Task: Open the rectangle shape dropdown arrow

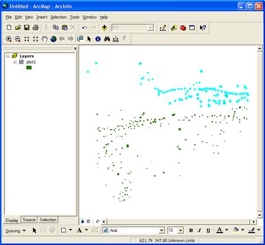Action: (x=70, y=230)
